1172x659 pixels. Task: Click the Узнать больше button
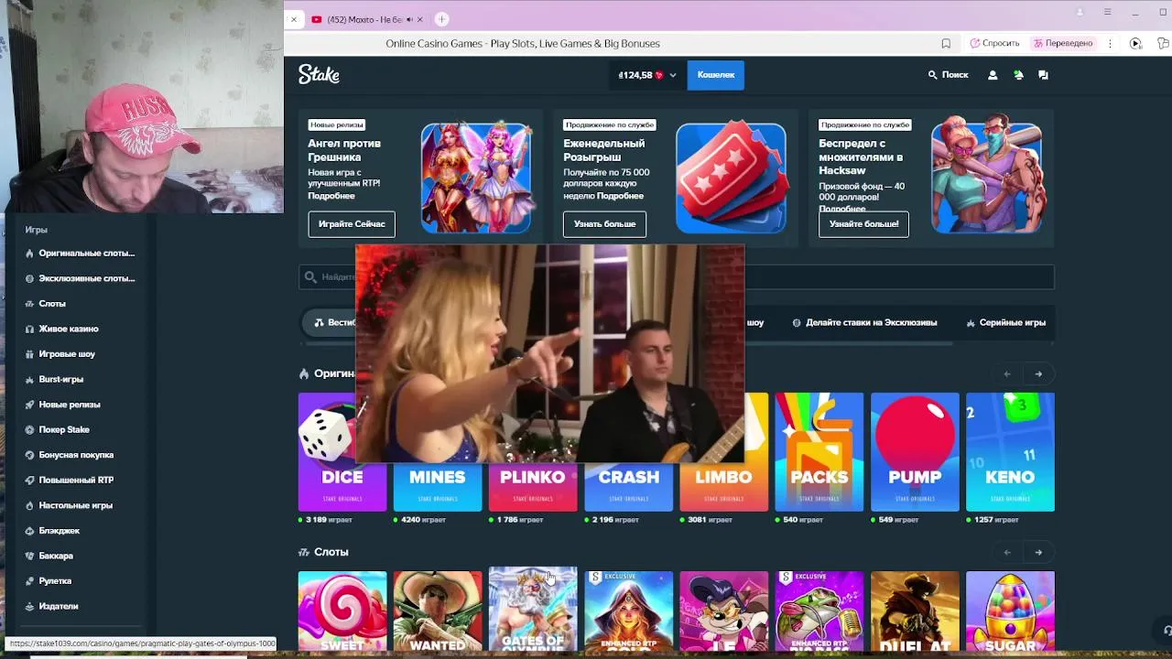click(604, 223)
